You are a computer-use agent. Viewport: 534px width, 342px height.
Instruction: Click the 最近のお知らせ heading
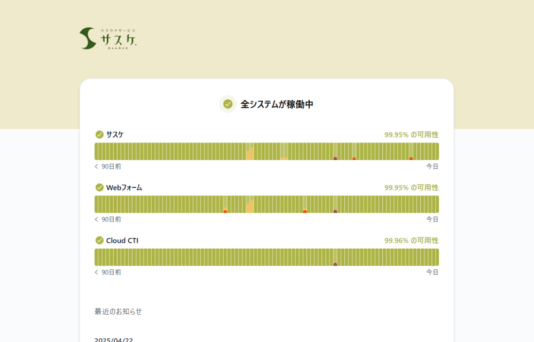point(118,312)
